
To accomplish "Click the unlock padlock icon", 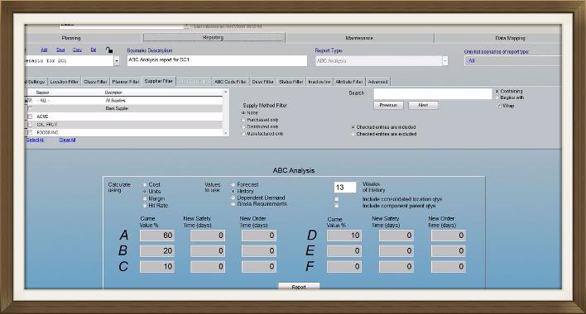I will coord(108,50).
